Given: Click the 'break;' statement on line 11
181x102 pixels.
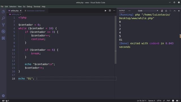Looking at the screenshot, I should 36,54.
